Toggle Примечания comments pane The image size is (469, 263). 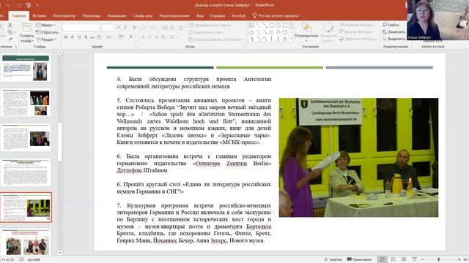click(359, 259)
